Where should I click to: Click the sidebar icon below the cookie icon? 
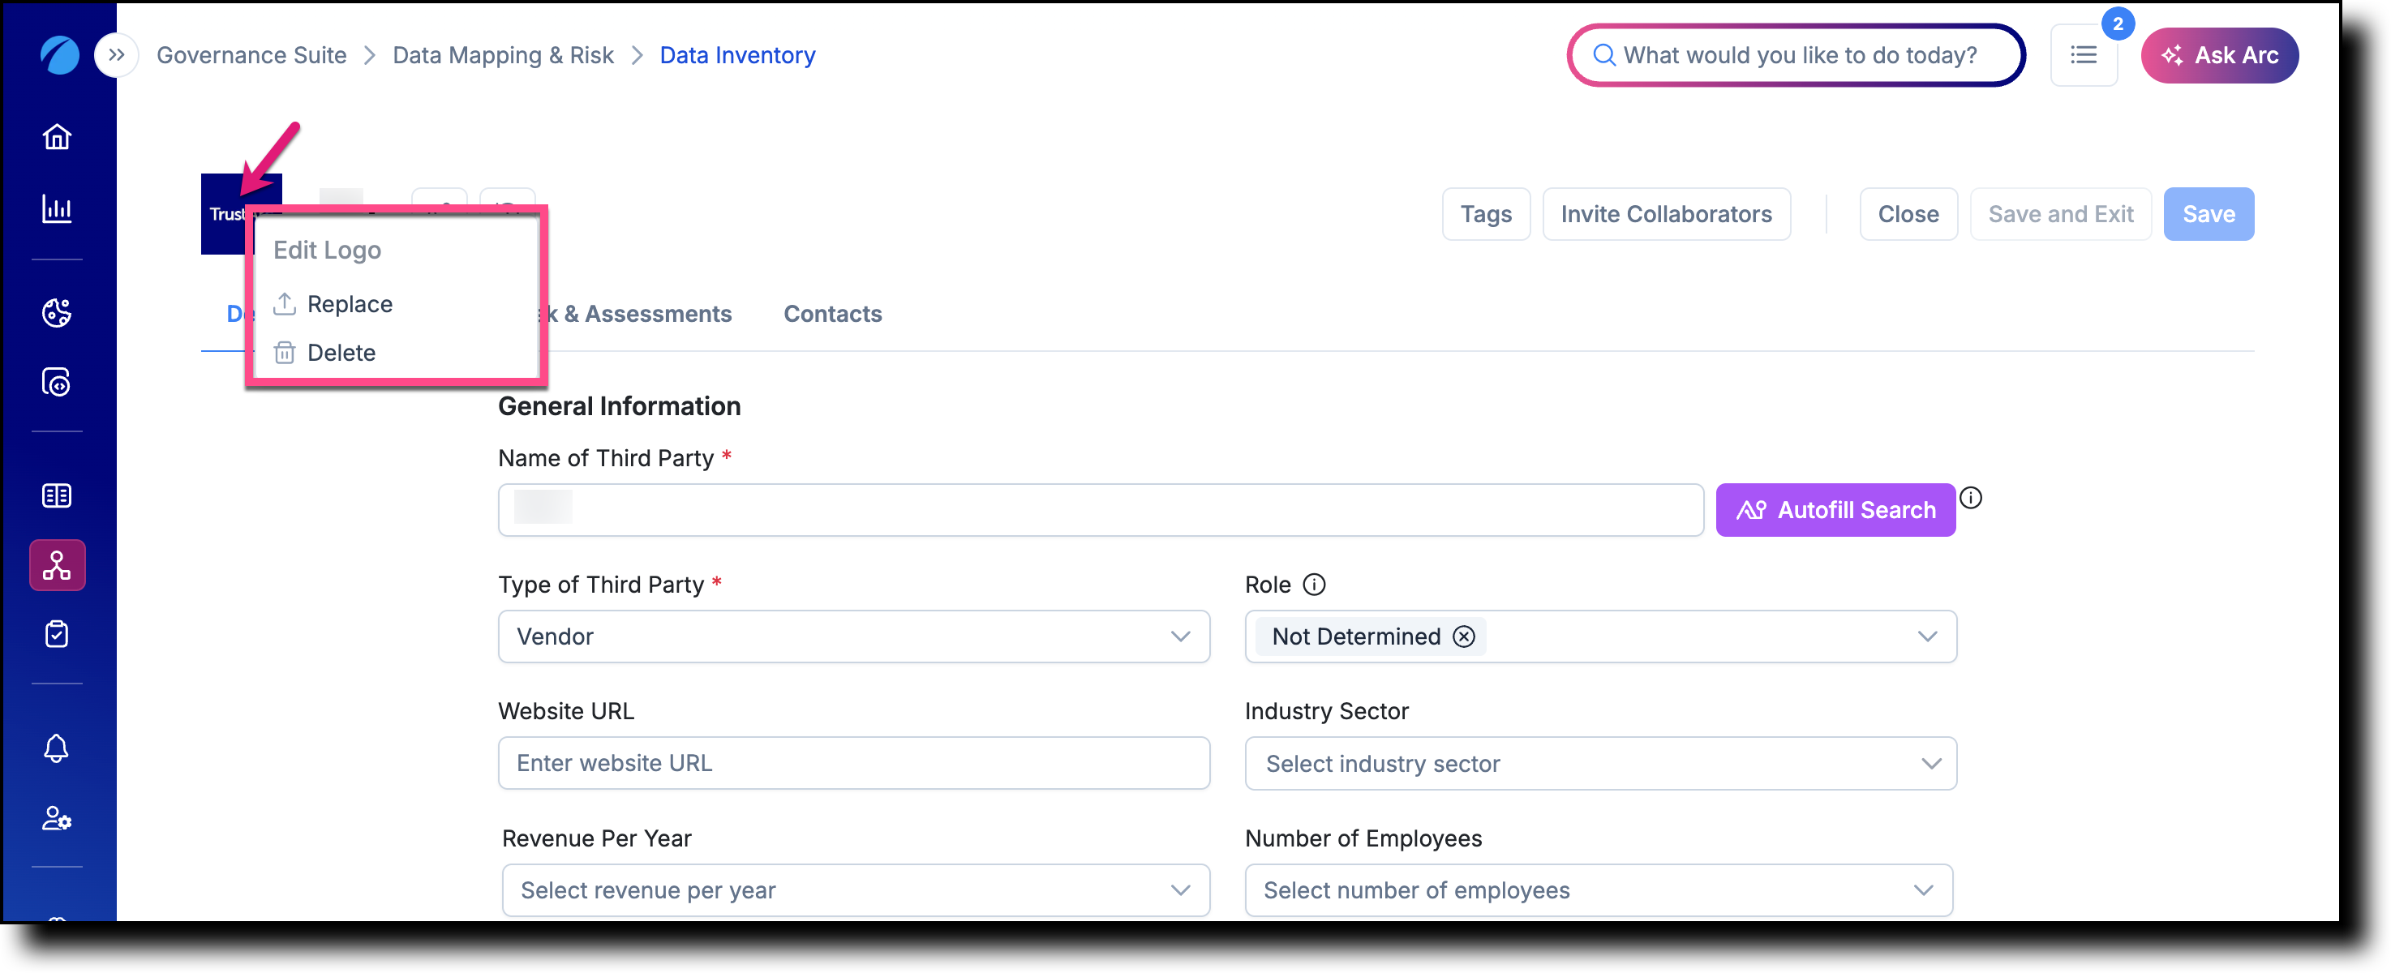pyautogui.click(x=57, y=382)
